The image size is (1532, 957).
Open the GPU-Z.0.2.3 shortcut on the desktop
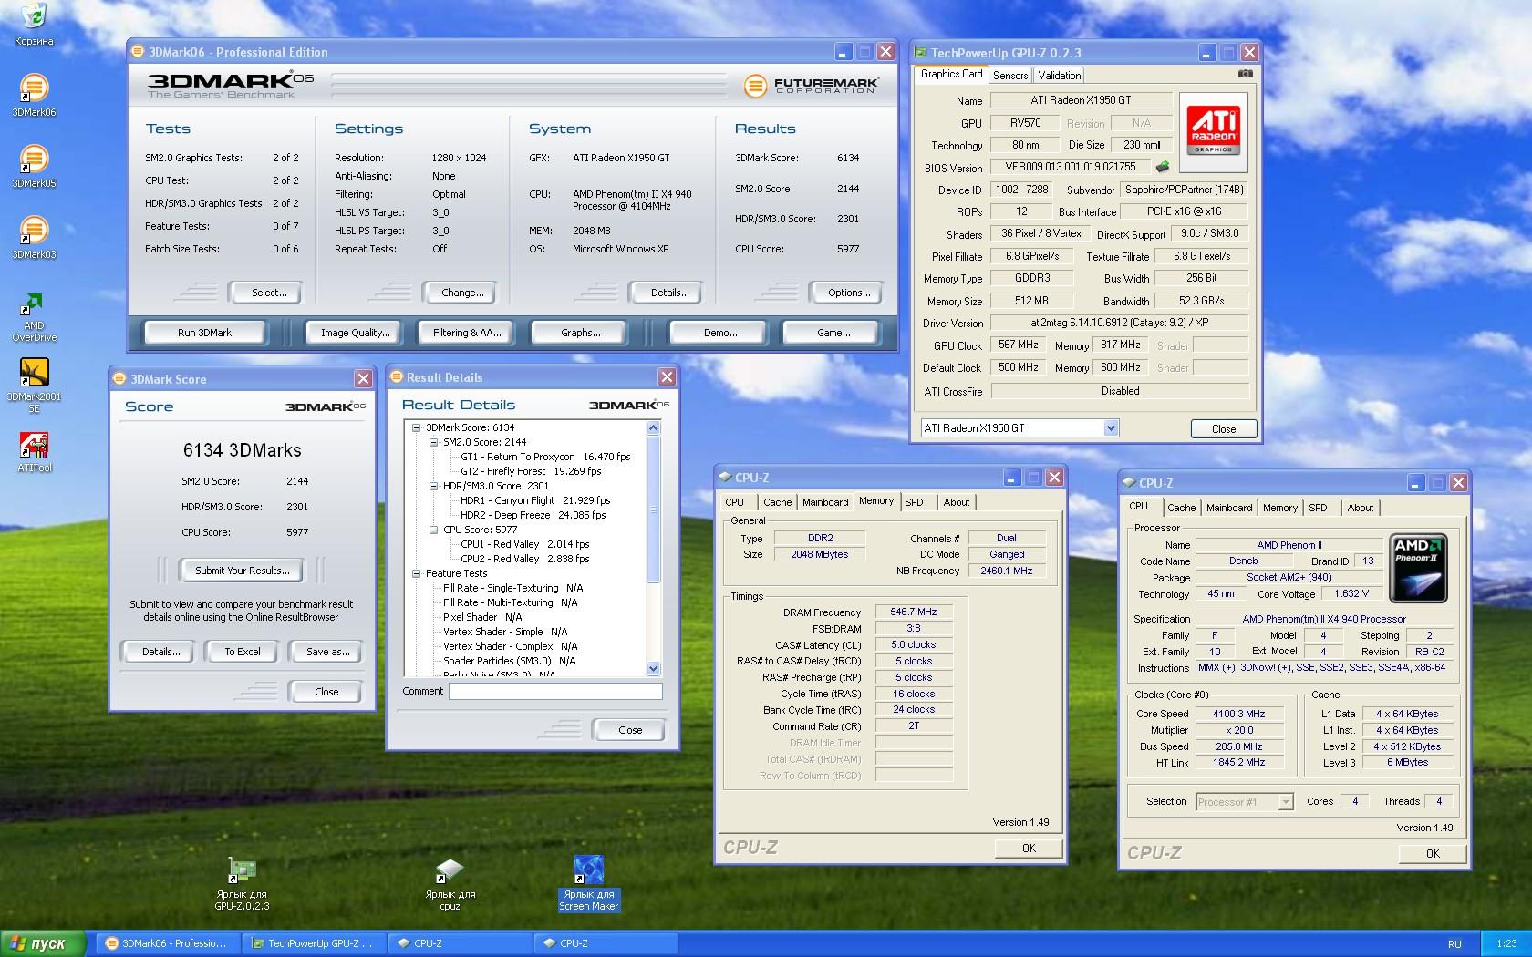coord(242,884)
